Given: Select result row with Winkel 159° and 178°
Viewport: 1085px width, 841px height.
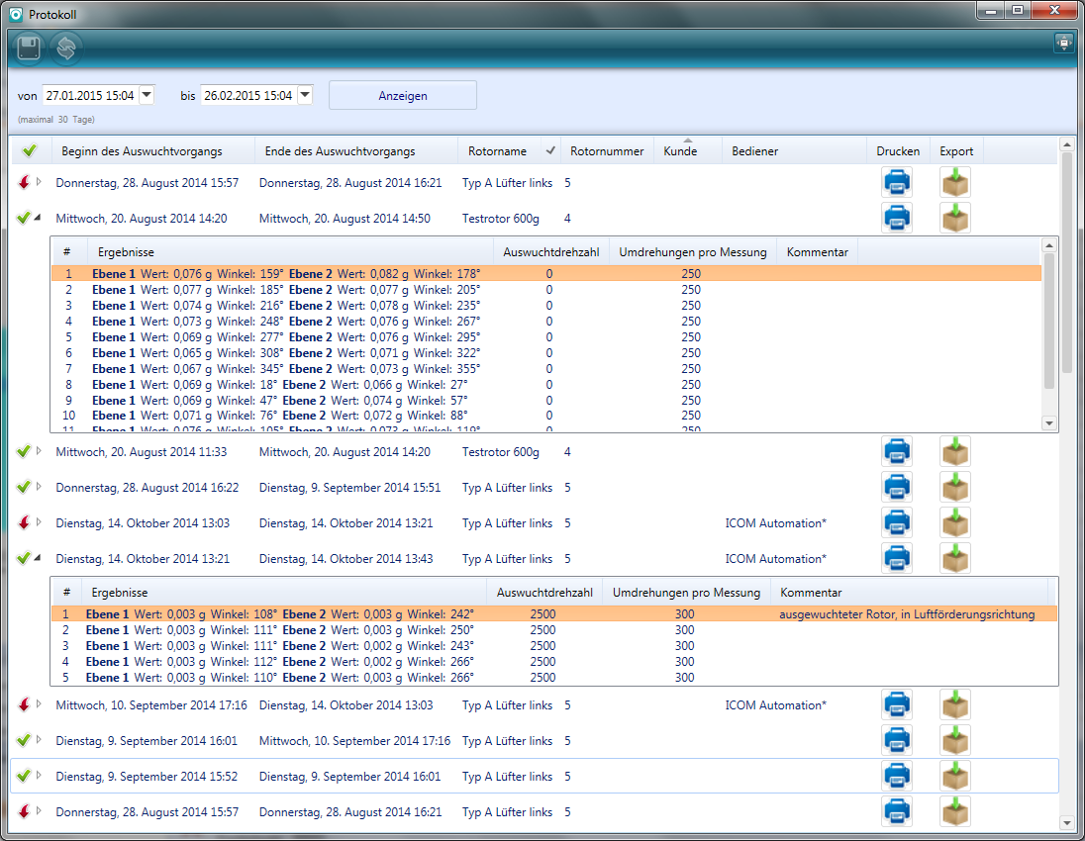Looking at the screenshot, I should point(546,274).
